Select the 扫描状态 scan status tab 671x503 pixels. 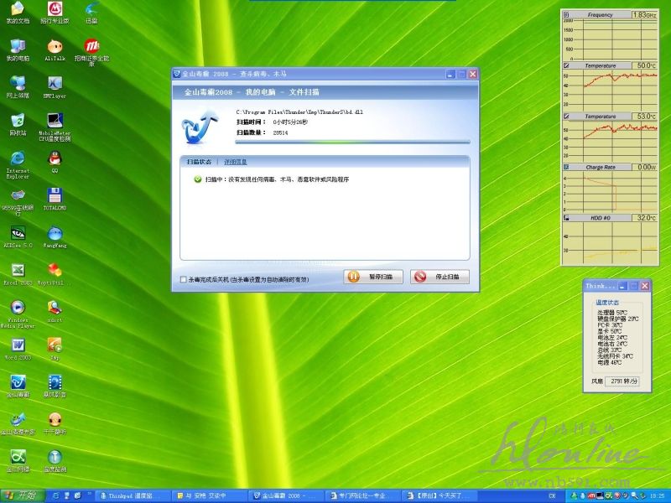pyautogui.click(x=199, y=162)
